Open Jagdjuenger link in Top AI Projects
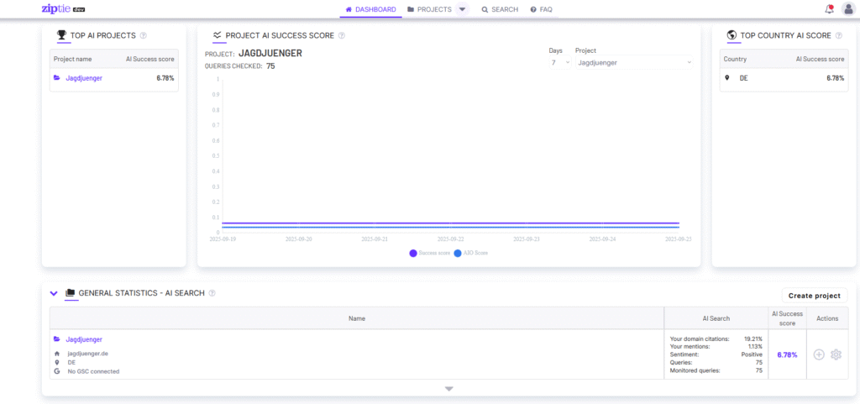Viewport: 860px width, 404px height. (x=84, y=78)
